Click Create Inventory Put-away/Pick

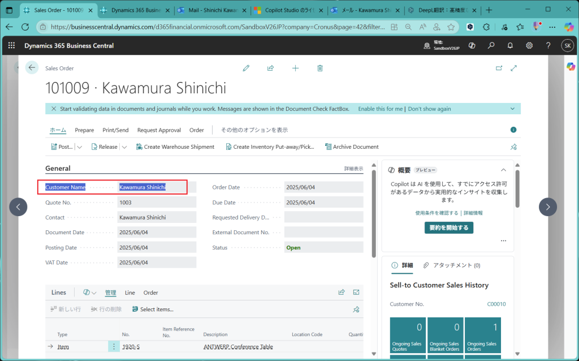click(270, 147)
